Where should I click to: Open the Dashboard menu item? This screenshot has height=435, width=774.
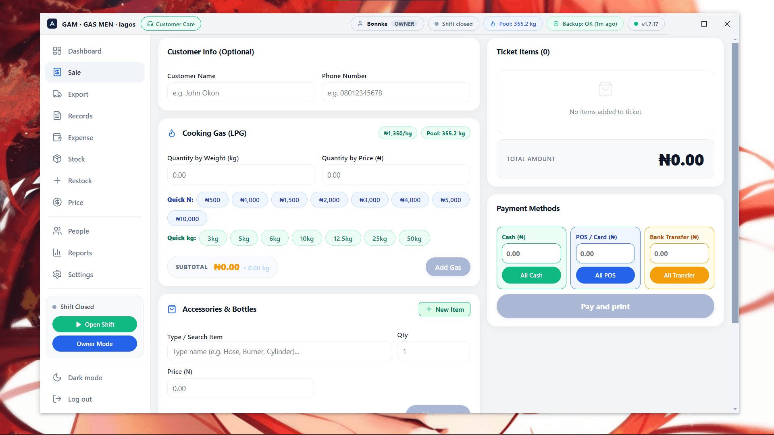(95, 51)
